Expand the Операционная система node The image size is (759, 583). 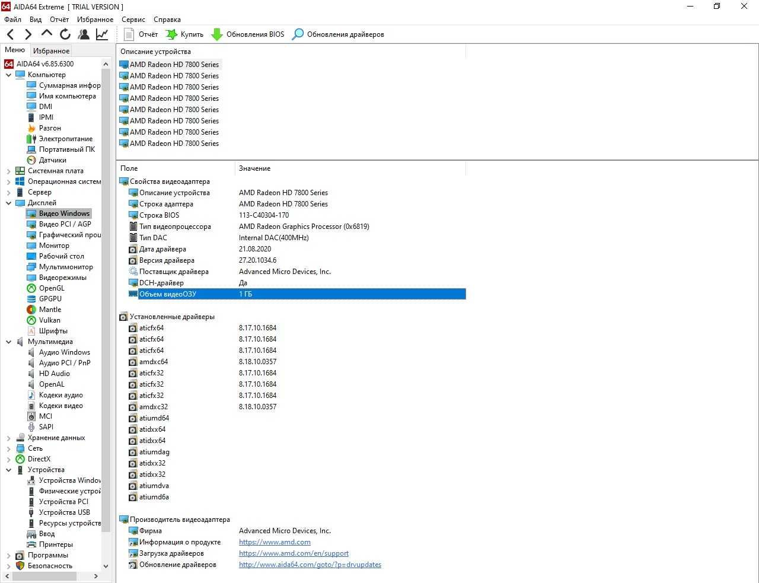[9, 181]
